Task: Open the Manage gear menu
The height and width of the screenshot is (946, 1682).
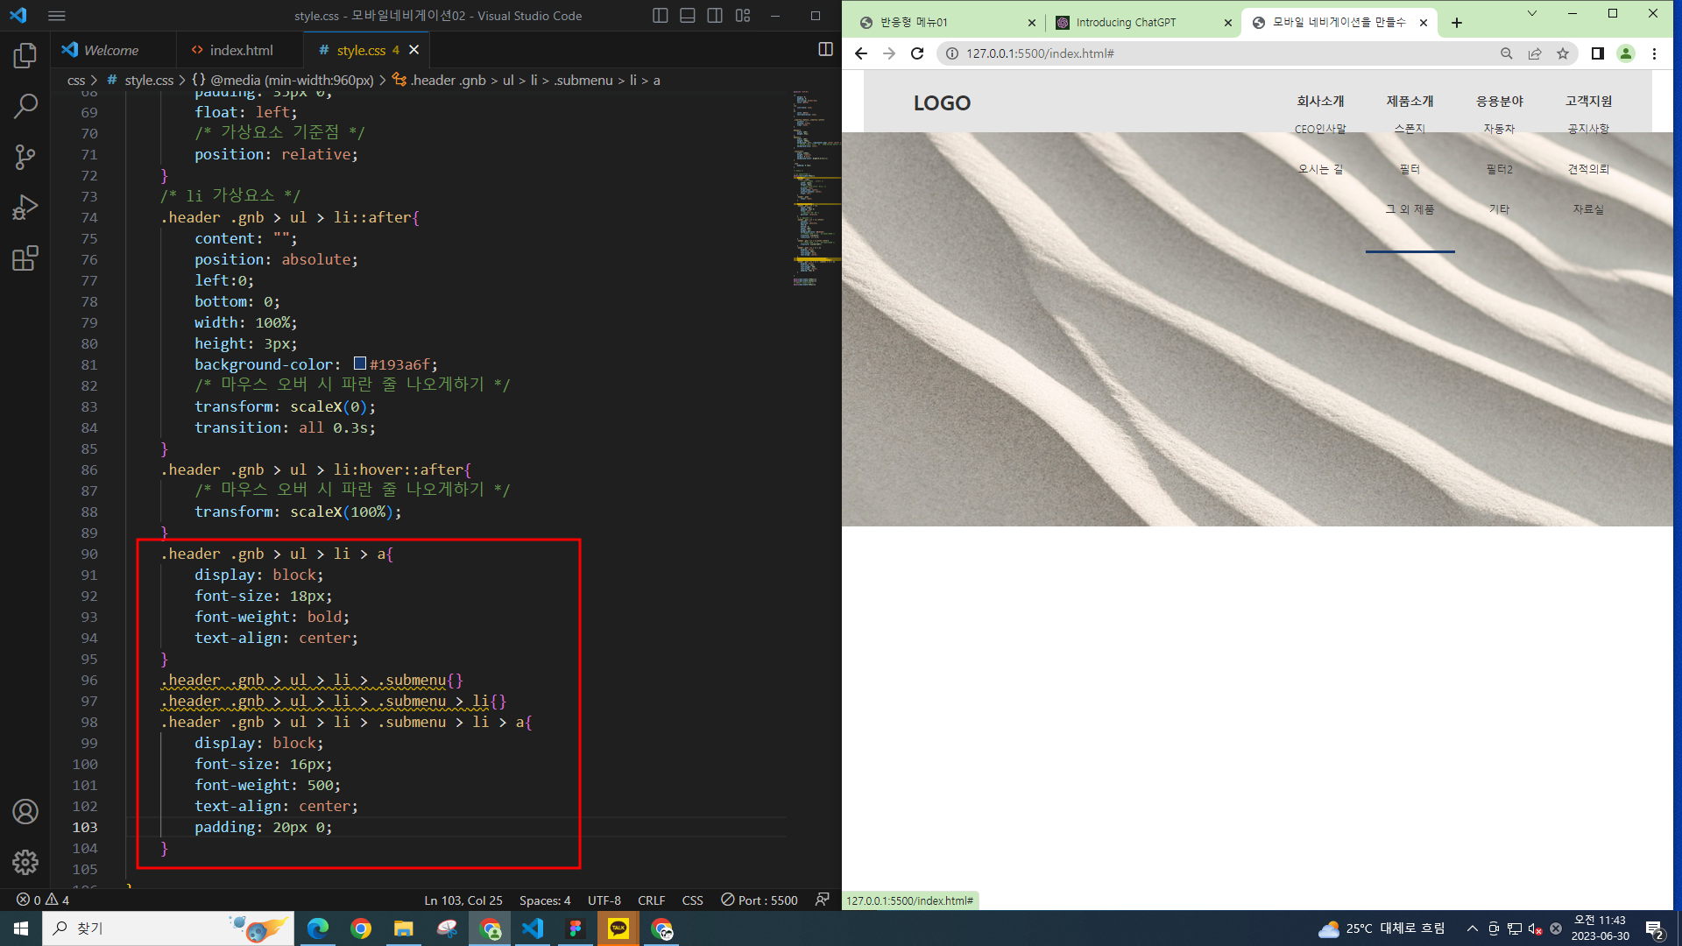Action: [25, 863]
